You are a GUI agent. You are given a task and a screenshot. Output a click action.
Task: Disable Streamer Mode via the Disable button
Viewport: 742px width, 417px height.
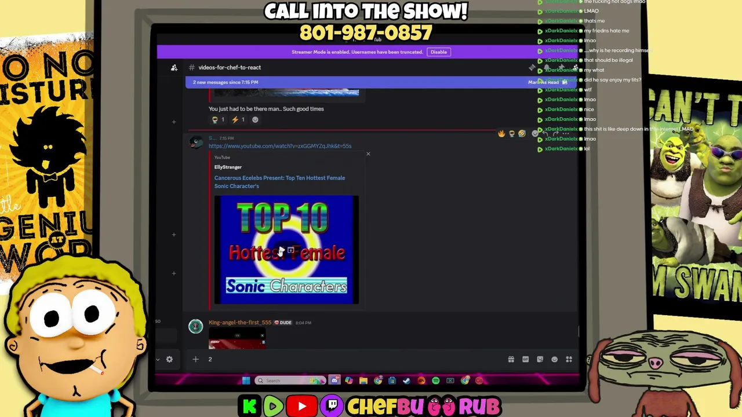(x=439, y=52)
